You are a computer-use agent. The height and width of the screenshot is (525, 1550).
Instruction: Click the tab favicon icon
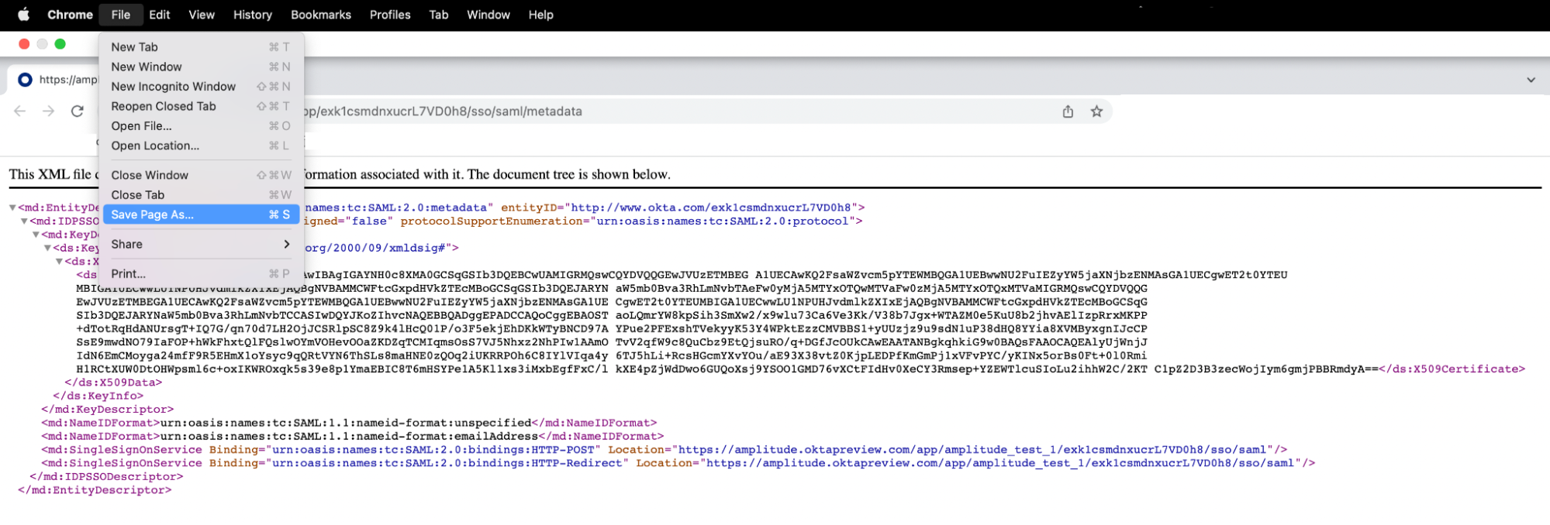(x=26, y=80)
